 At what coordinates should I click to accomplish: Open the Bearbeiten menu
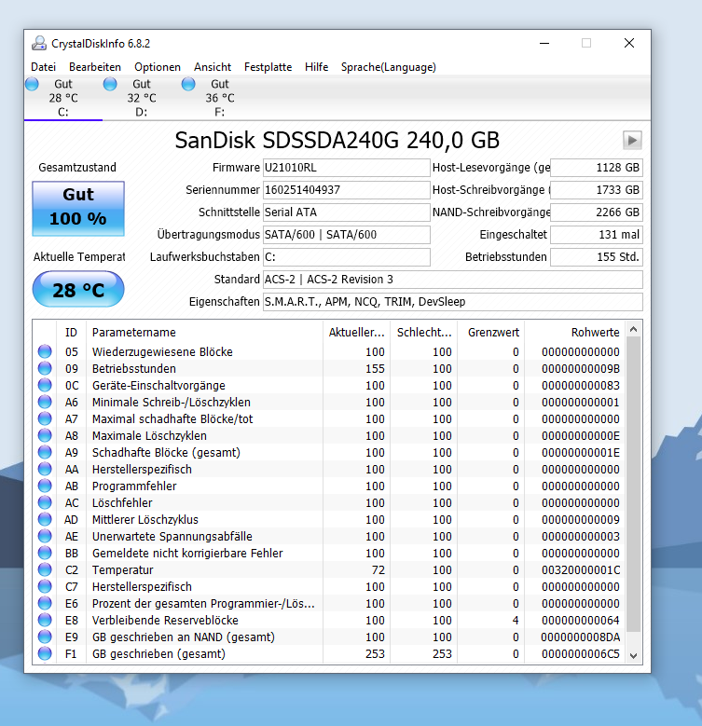click(x=95, y=67)
